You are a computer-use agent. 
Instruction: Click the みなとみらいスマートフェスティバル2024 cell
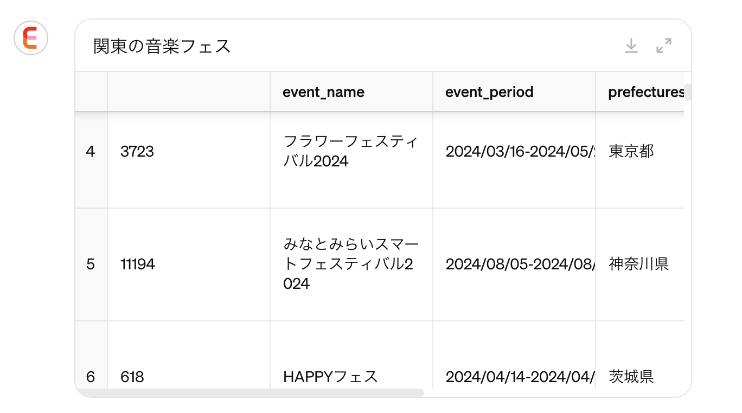pos(350,264)
